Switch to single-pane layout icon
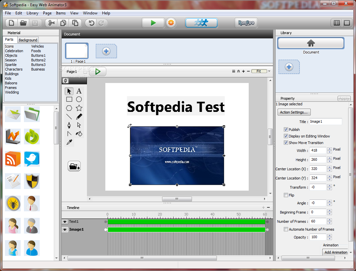 coord(347,23)
